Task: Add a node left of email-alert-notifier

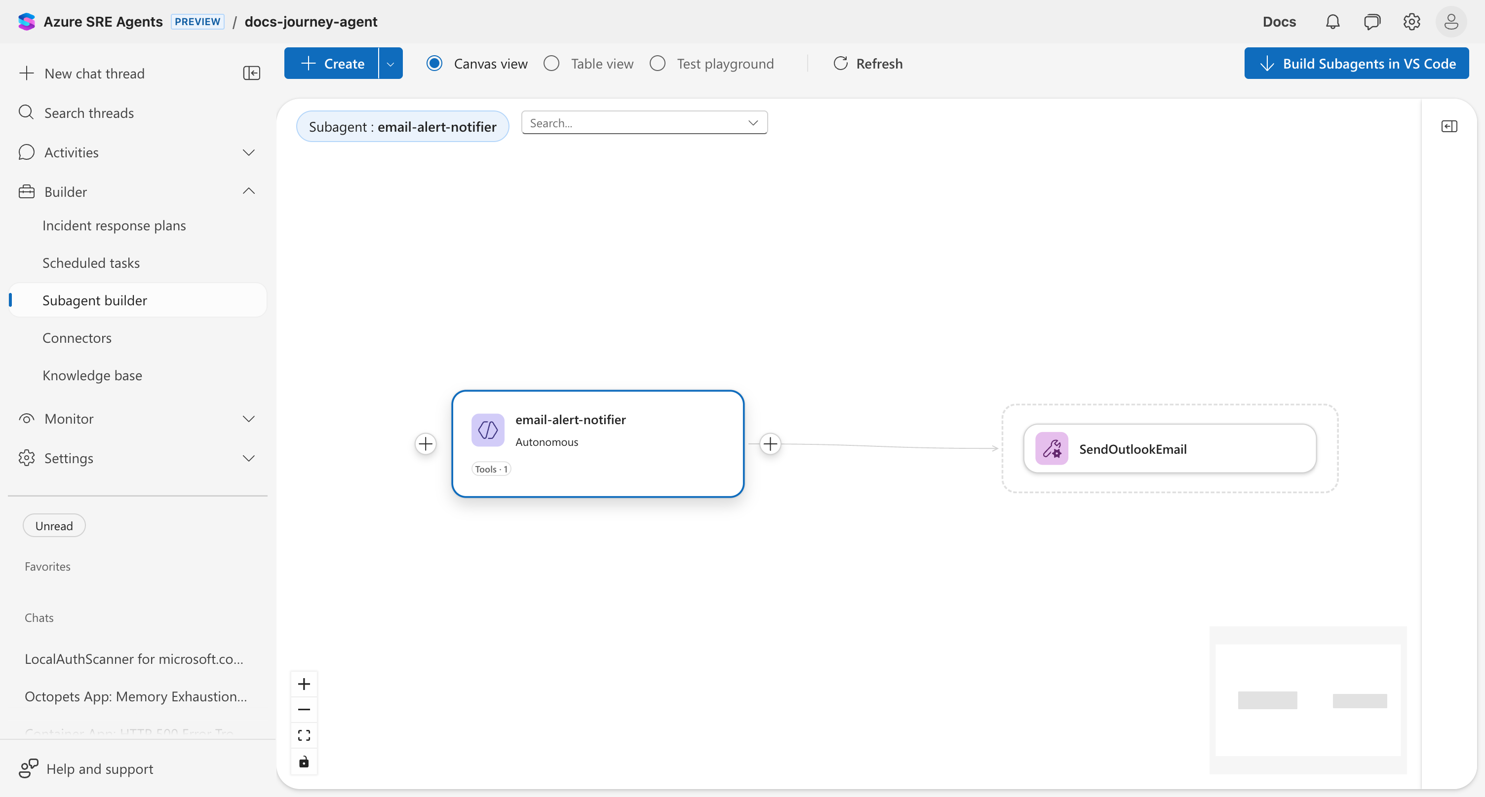Action: pos(426,444)
